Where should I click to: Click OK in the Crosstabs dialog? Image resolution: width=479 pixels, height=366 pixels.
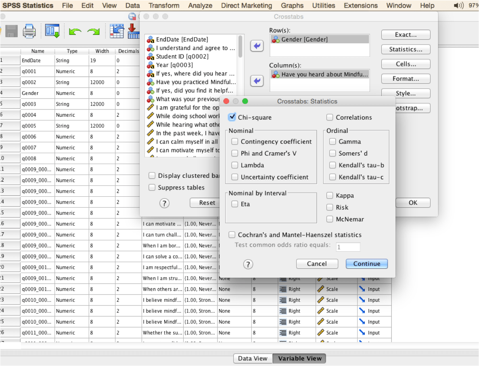click(413, 203)
